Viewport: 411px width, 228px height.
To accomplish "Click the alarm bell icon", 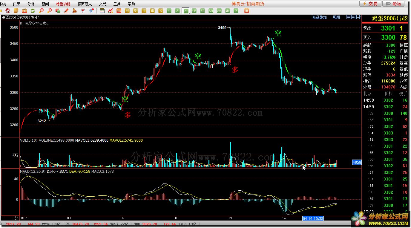I will (x=74, y=11).
